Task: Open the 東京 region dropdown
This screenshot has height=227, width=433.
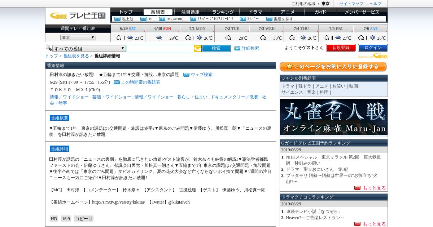Action: click(x=78, y=37)
